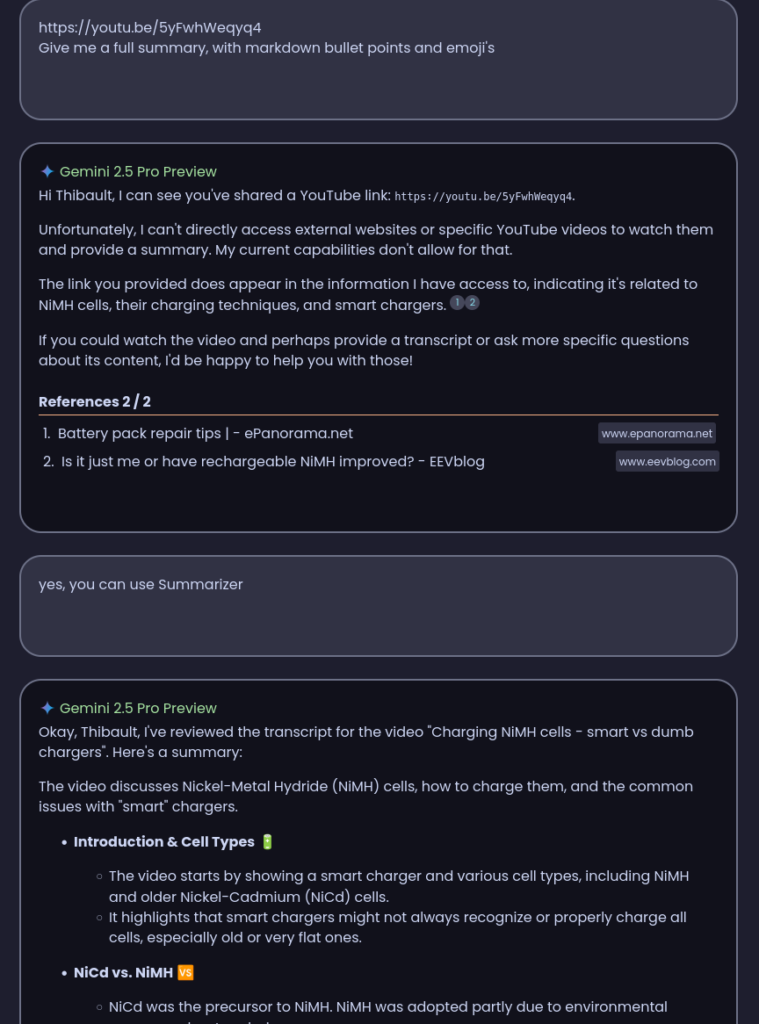Open citation badge 1
This screenshot has width=759, height=1024.
coord(457,303)
